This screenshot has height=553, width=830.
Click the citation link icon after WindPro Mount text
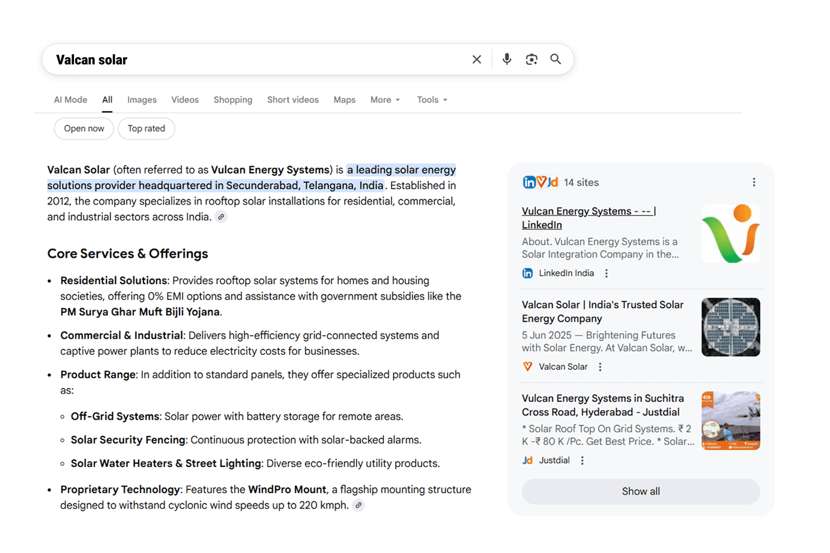pos(359,505)
